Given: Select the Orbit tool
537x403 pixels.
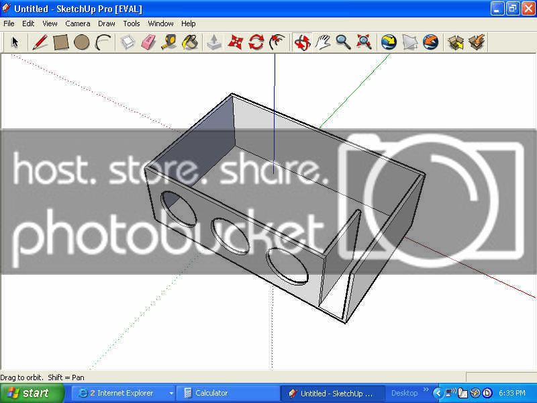Looking at the screenshot, I should point(302,42).
